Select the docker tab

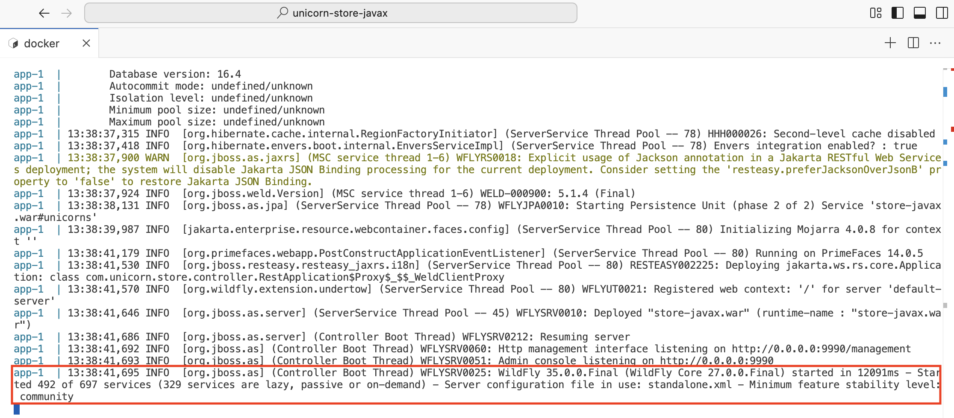click(x=41, y=44)
